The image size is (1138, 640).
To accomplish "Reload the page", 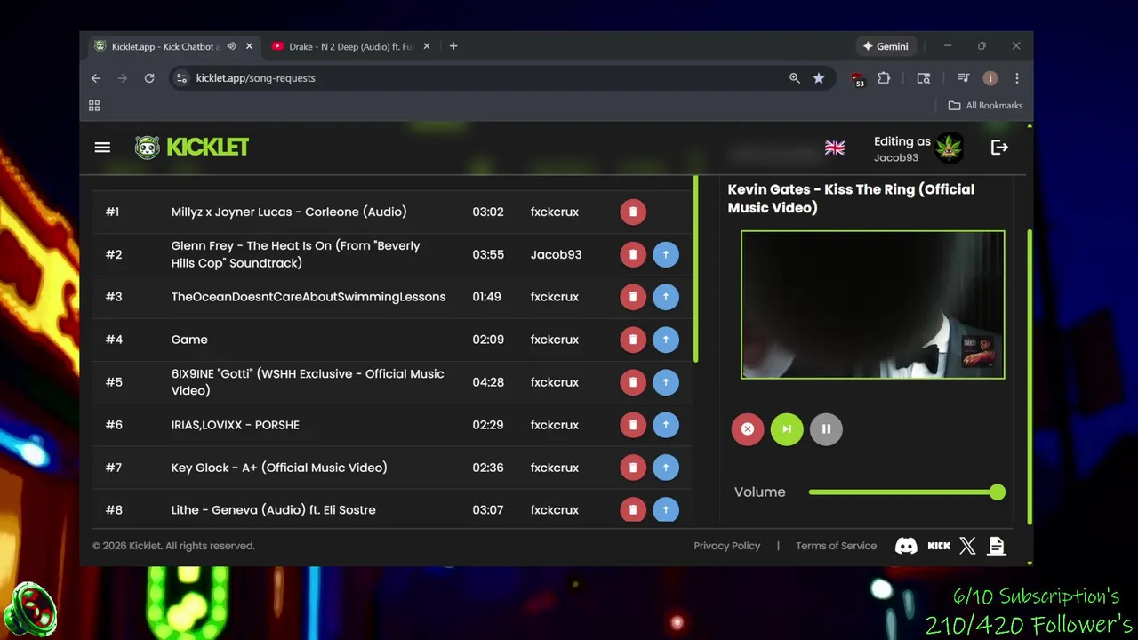I will pyautogui.click(x=149, y=78).
